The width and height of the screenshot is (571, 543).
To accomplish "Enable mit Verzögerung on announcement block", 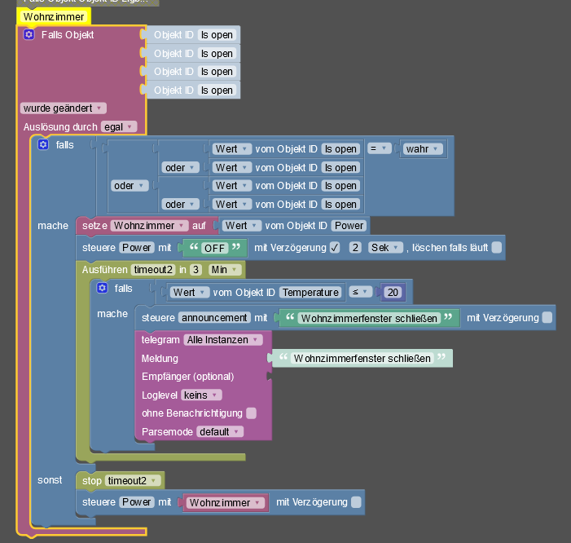I will [547, 318].
